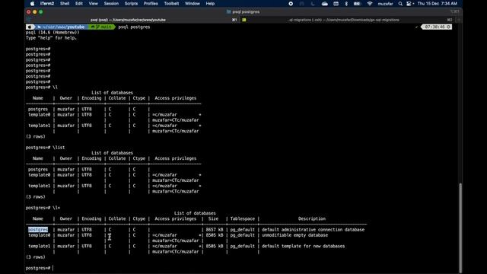Switch to the psql youtube tab
The width and height of the screenshot is (487, 274).
[128, 20]
